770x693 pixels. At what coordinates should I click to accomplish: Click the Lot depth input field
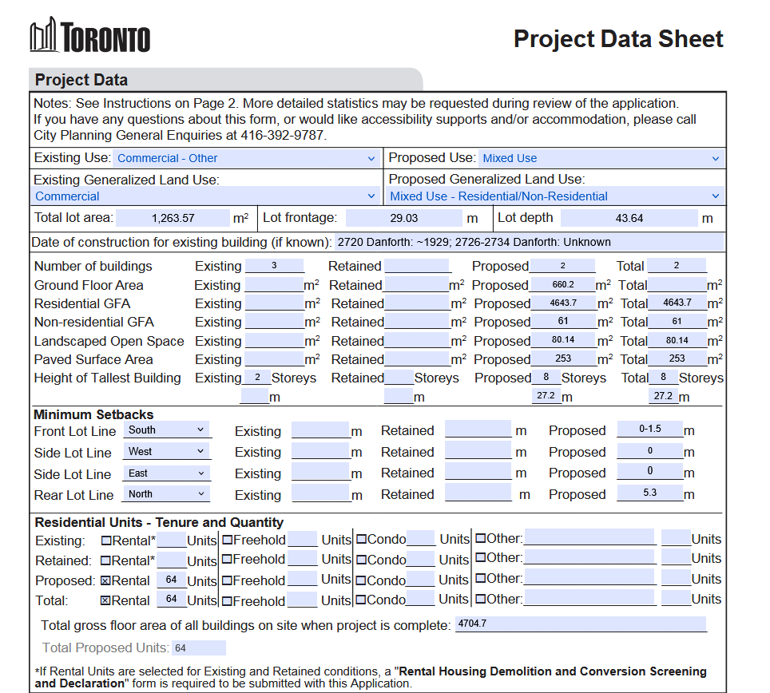pos(629,218)
